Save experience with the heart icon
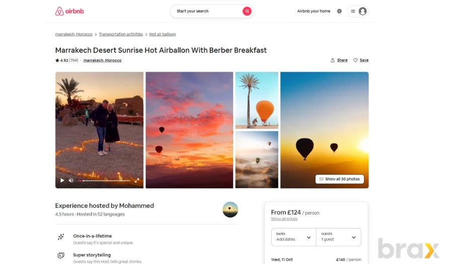The width and height of the screenshot is (453, 264). tap(355, 60)
